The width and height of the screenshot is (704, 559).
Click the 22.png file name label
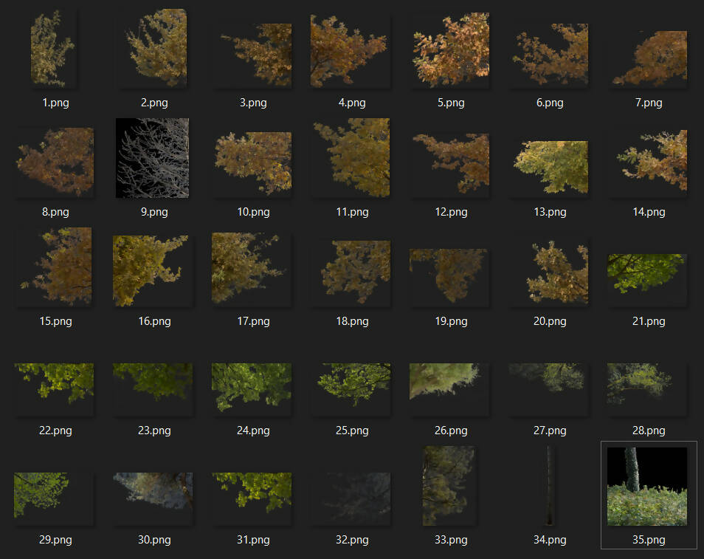tap(55, 431)
